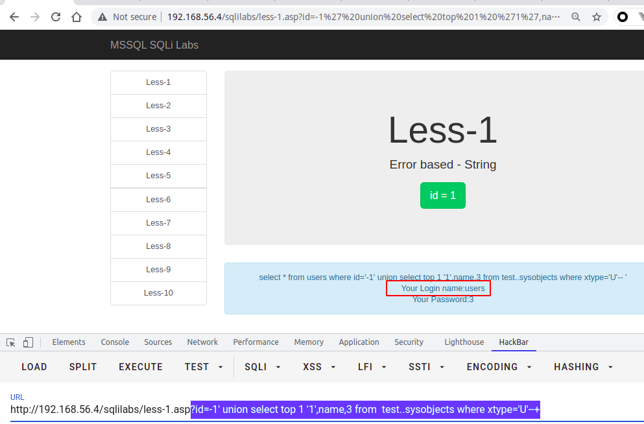Expand the HackBar LFI dropdown
The width and height of the screenshot is (644, 424).
coord(372,367)
